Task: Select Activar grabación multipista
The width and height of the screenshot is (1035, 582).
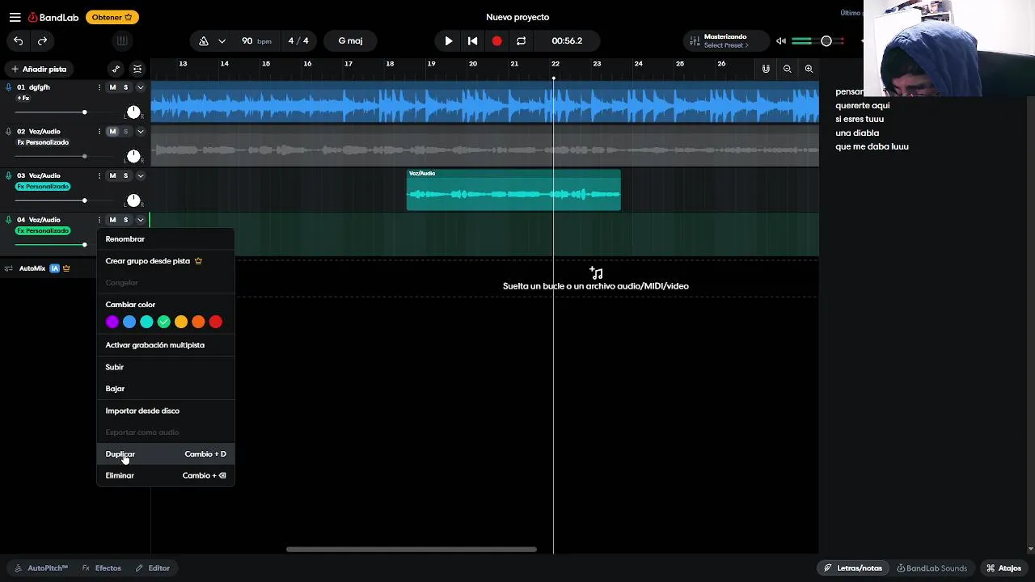Action: pos(166,345)
